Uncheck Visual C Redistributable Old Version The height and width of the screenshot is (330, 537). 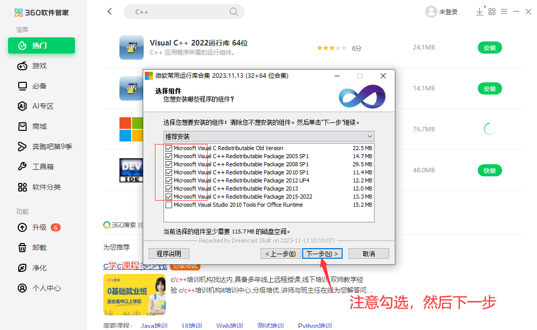[169, 149]
